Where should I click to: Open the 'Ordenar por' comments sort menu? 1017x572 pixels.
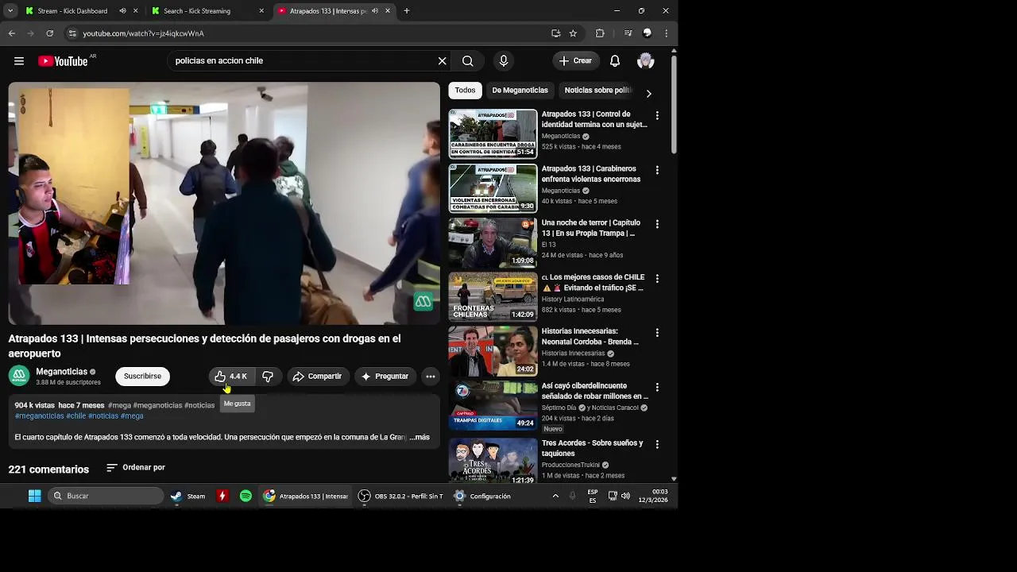(136, 468)
